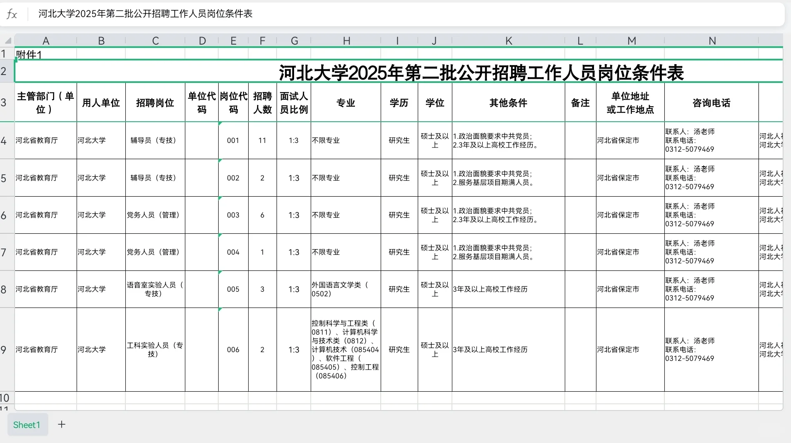
Task: Click the formula bar input text
Action: point(145,14)
